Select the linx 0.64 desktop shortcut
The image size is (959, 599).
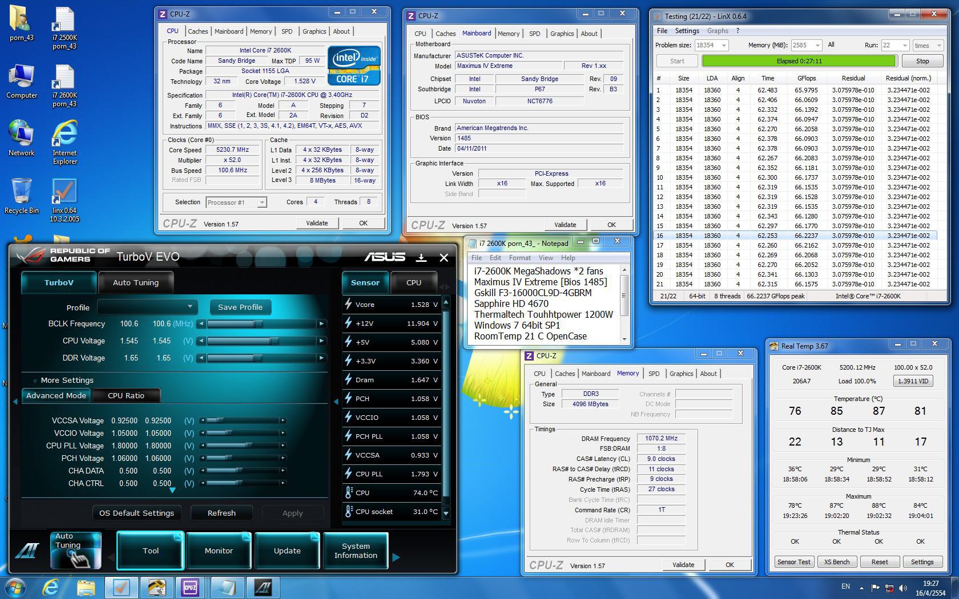[x=65, y=201]
